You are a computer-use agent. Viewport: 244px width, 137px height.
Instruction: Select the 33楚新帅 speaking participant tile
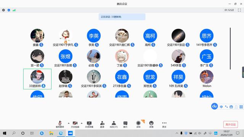point(37,79)
